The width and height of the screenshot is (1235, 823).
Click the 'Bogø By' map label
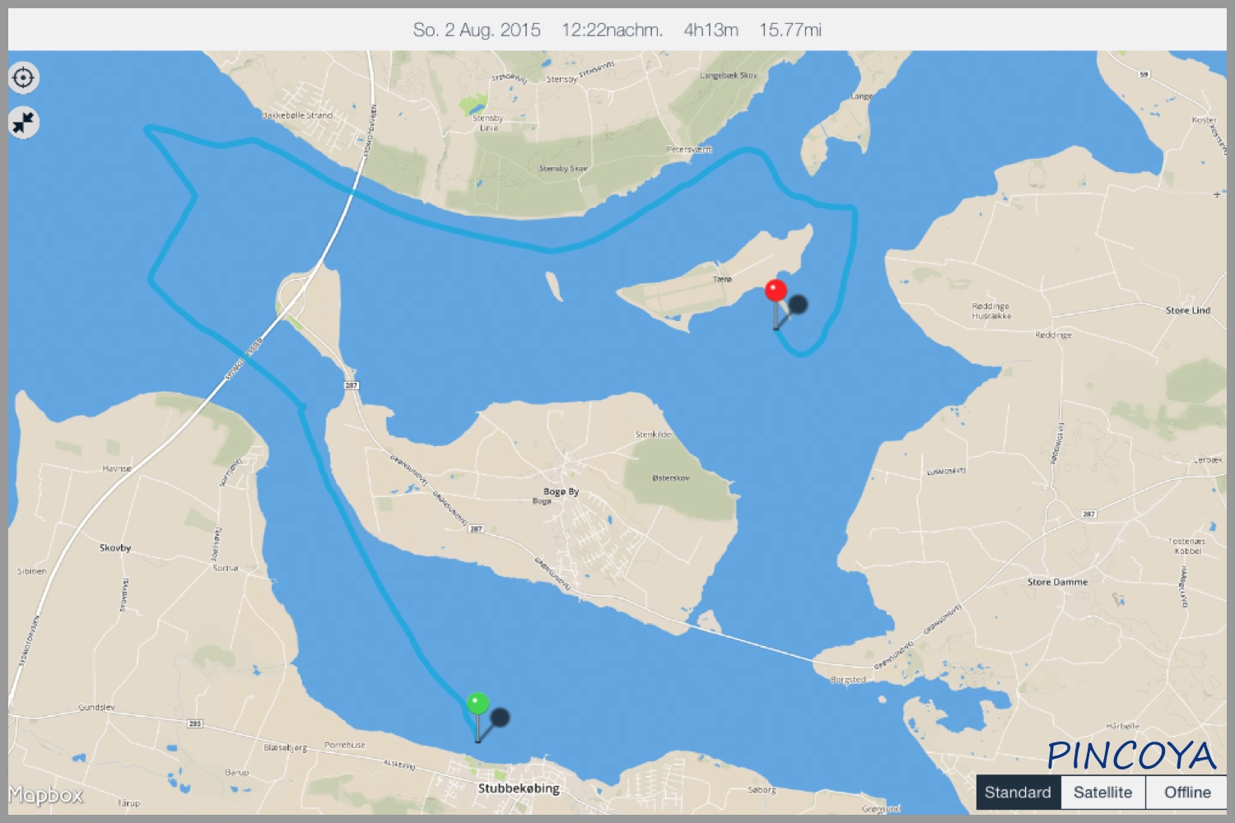click(x=561, y=491)
